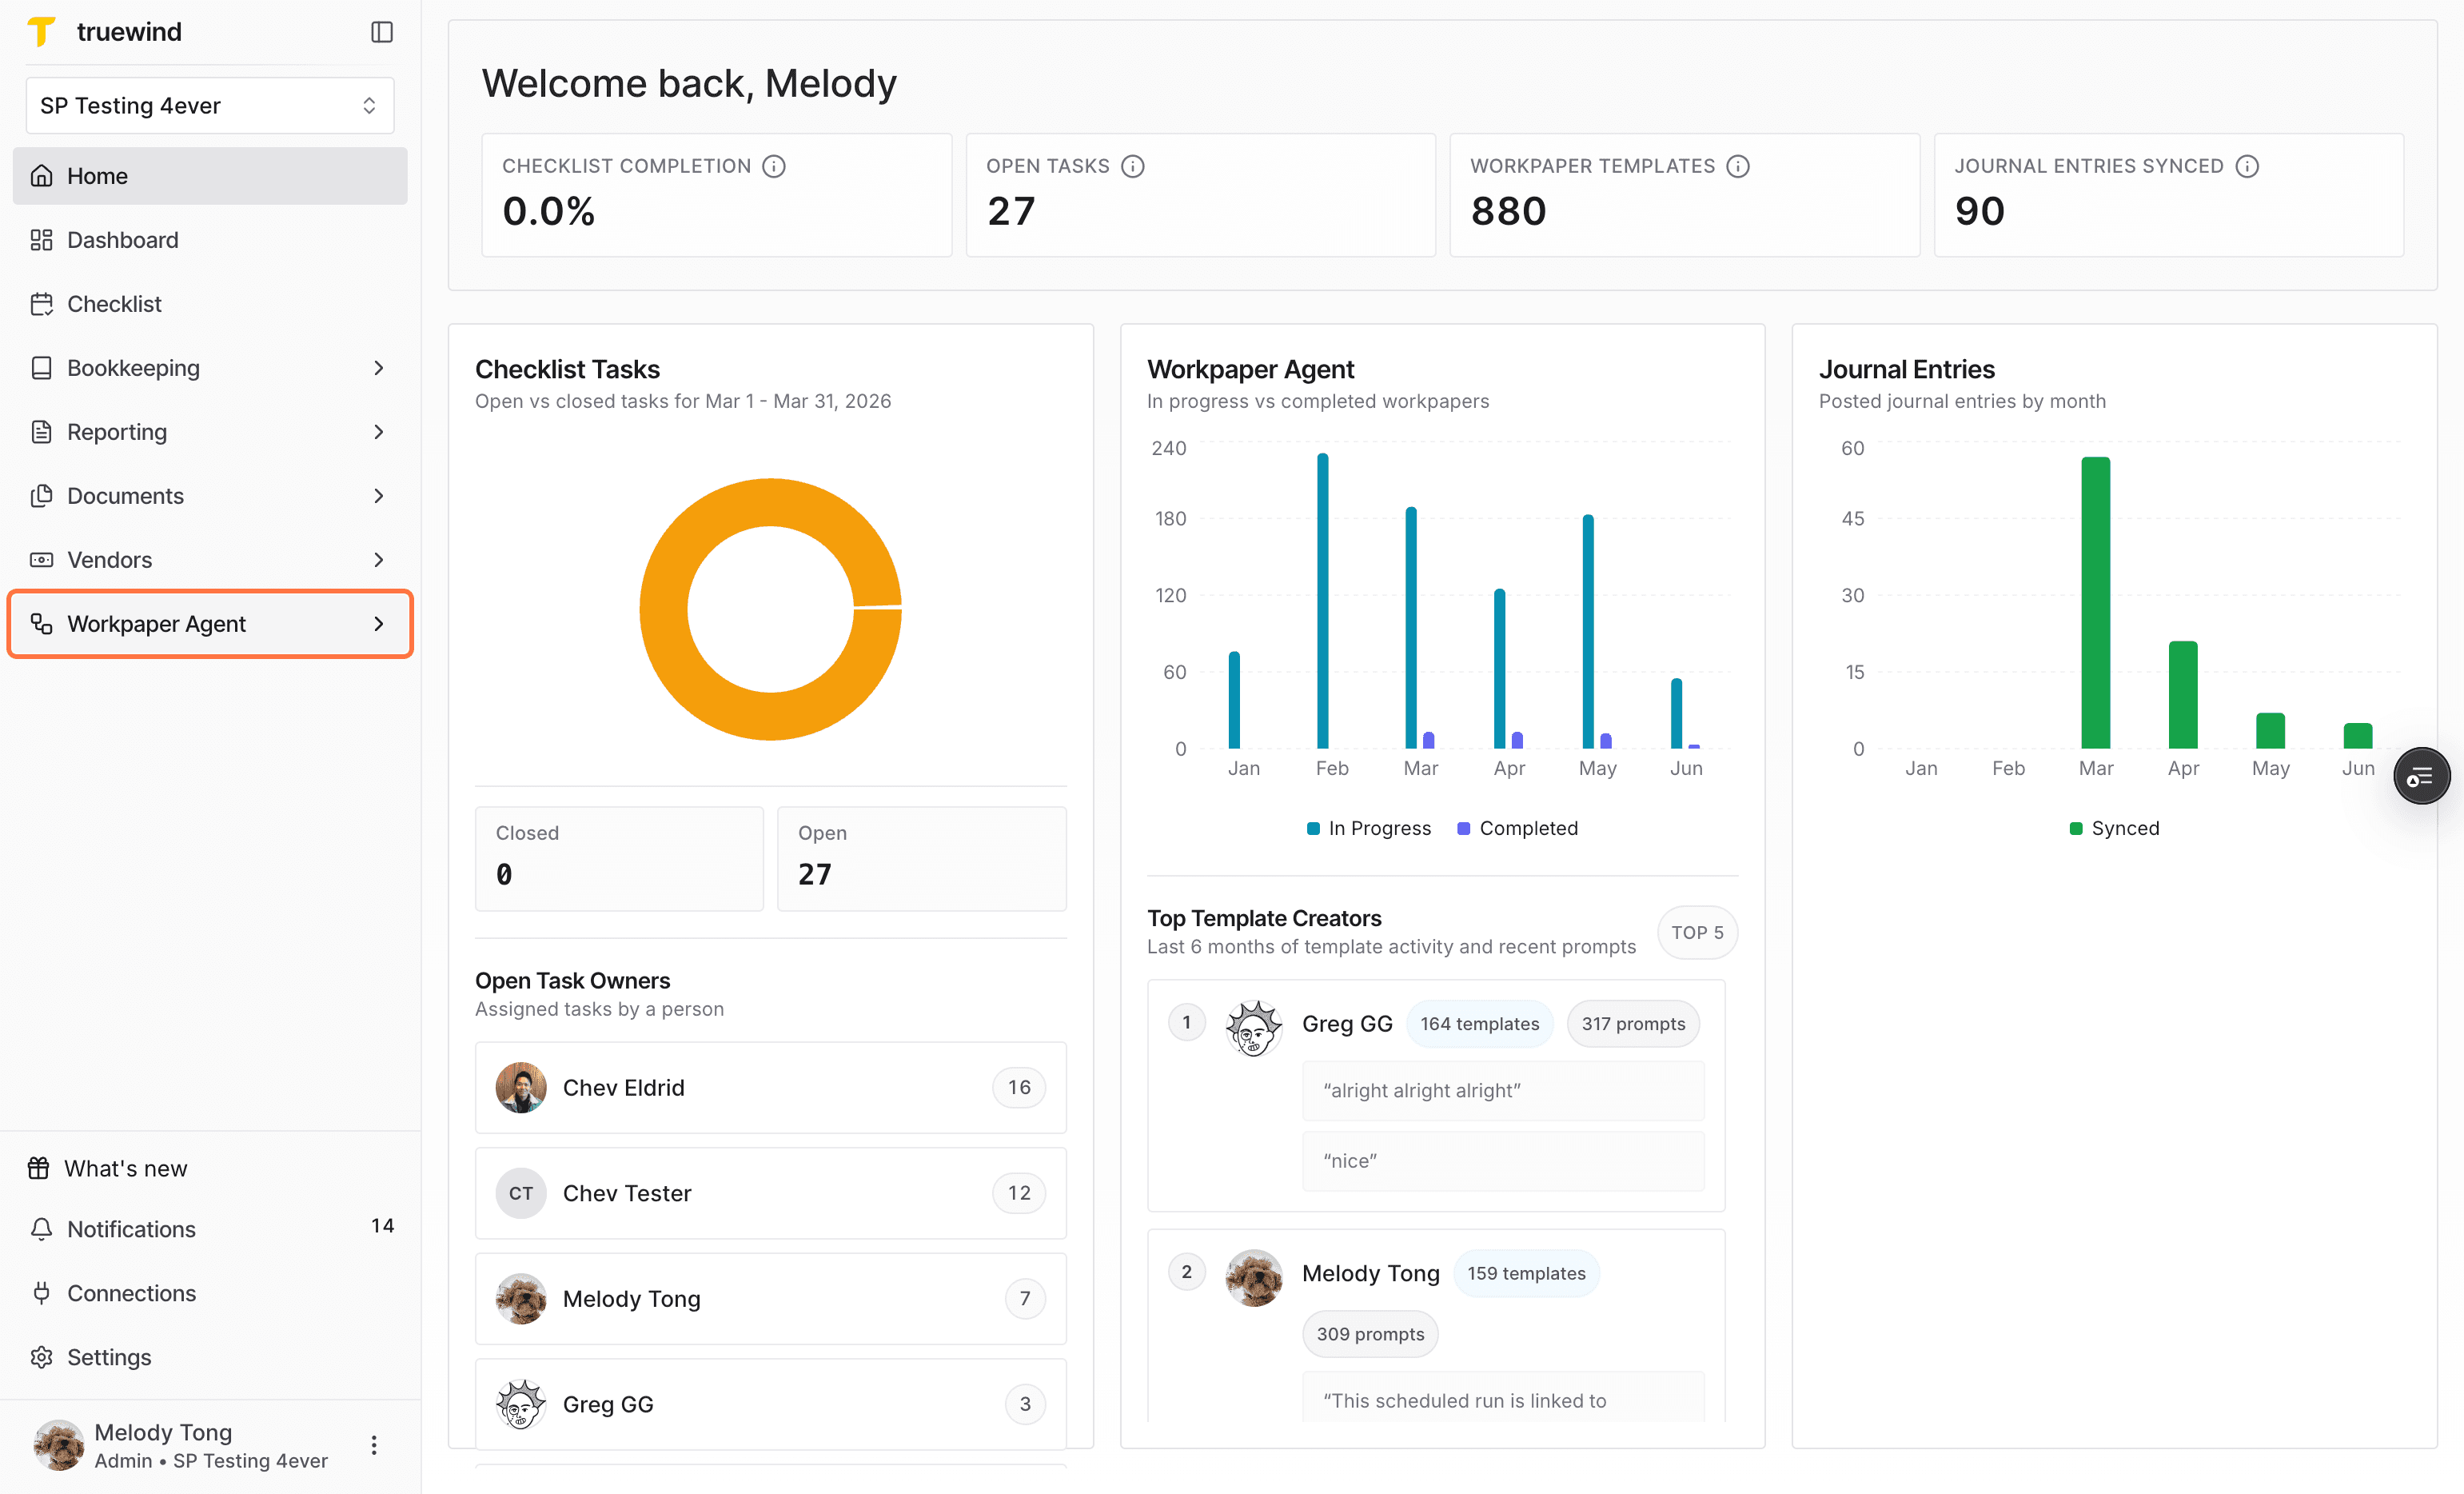This screenshot has width=2464, height=1494.
Task: Click the Connections plug icon
Action: (41, 1294)
